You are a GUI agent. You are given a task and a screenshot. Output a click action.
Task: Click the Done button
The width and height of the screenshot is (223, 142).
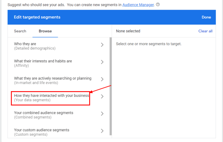click(x=206, y=17)
